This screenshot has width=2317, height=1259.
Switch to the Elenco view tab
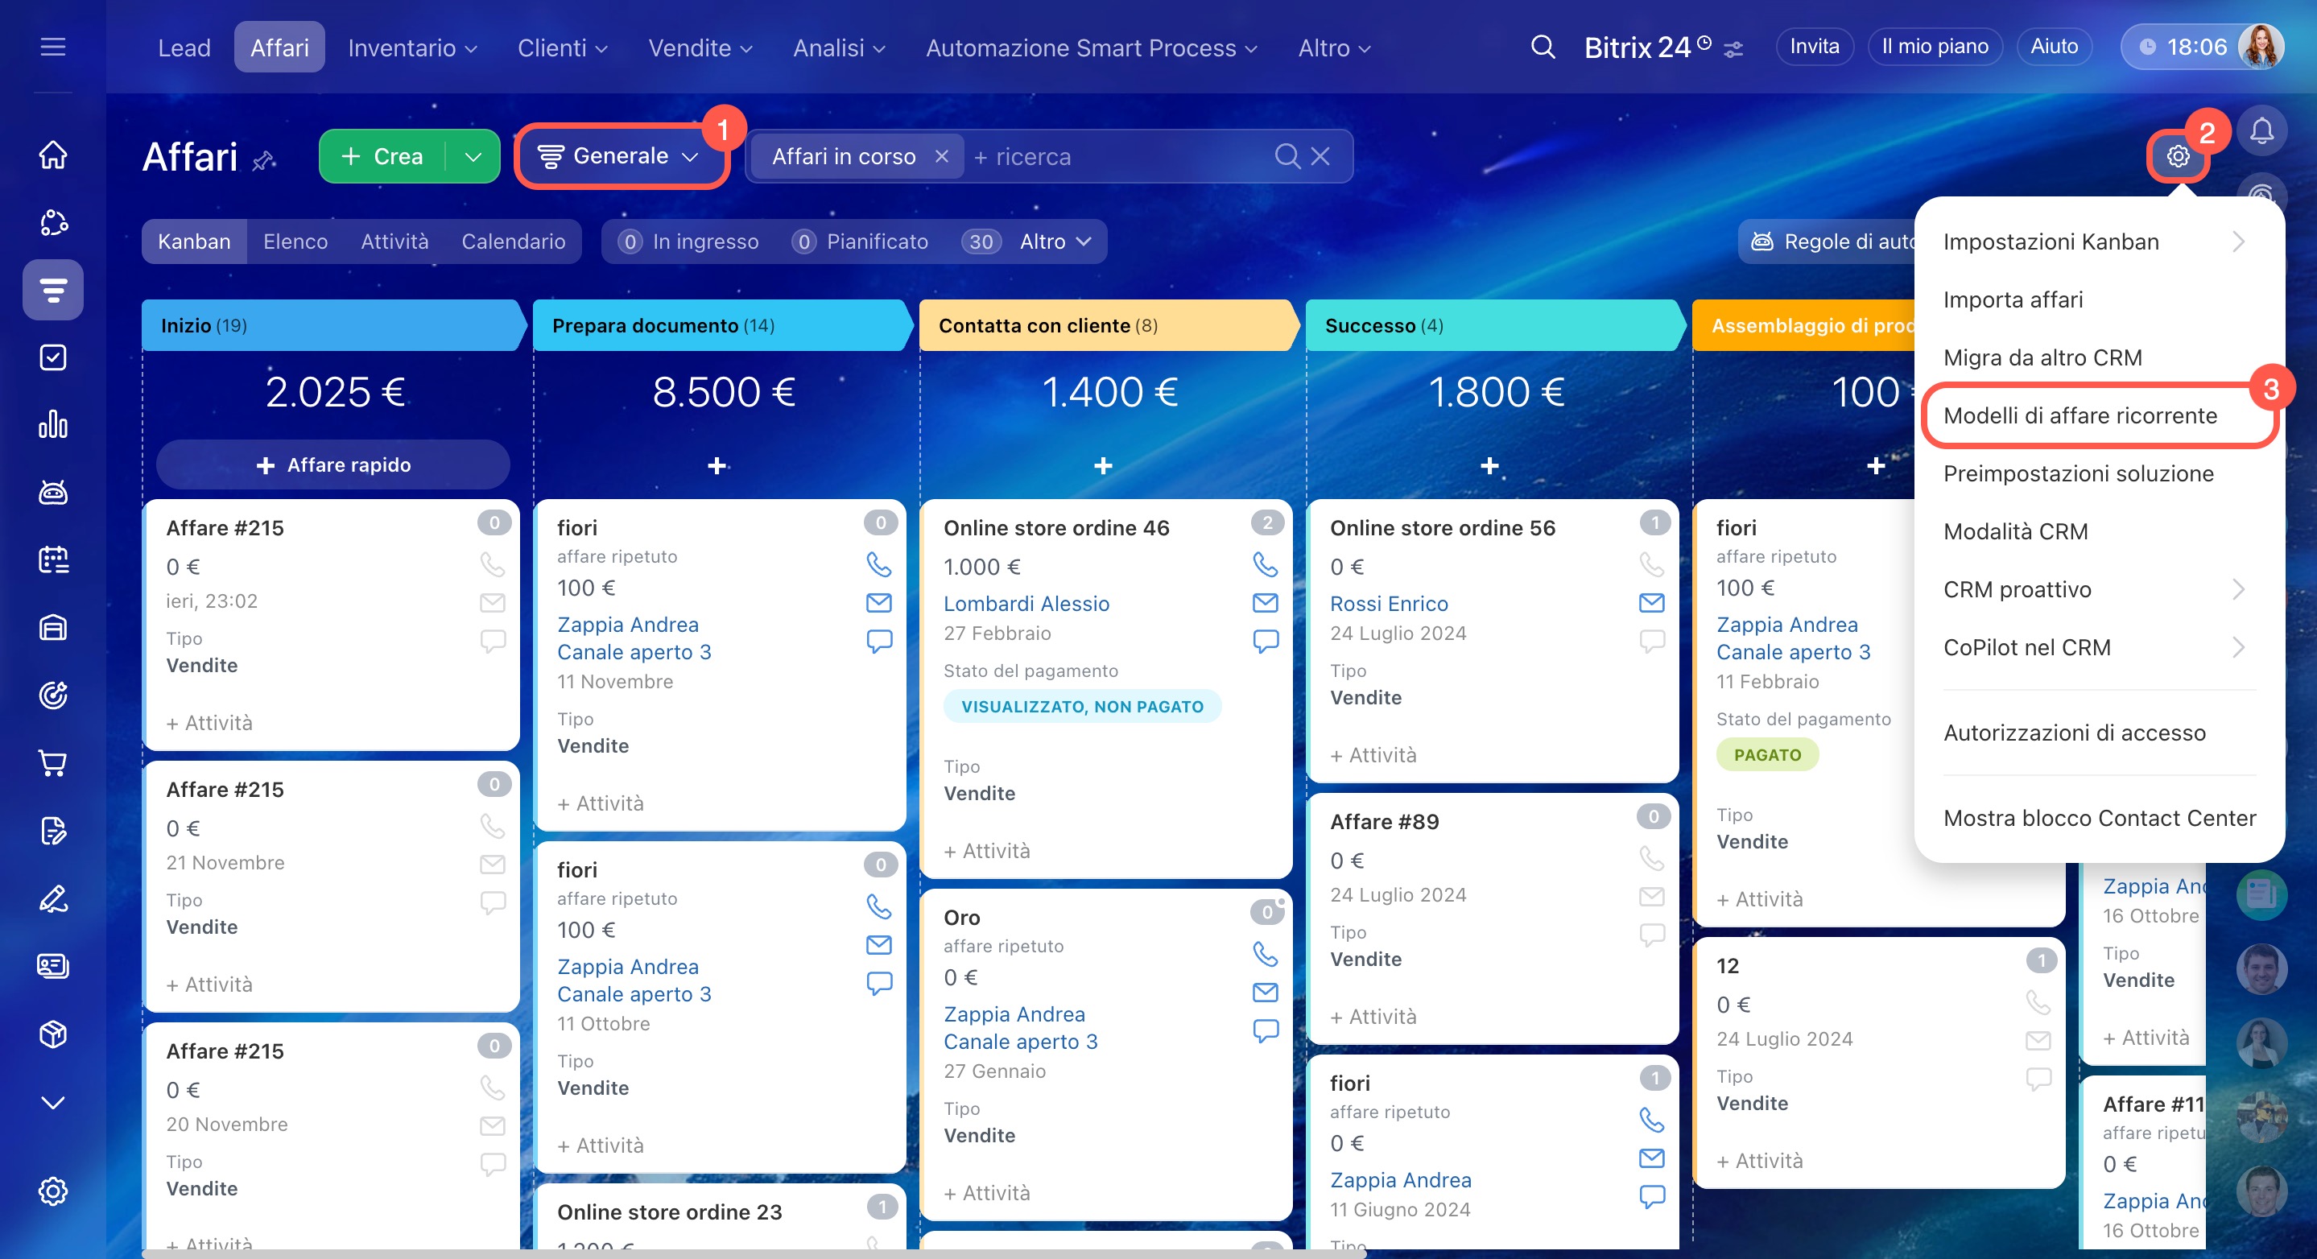click(x=295, y=242)
